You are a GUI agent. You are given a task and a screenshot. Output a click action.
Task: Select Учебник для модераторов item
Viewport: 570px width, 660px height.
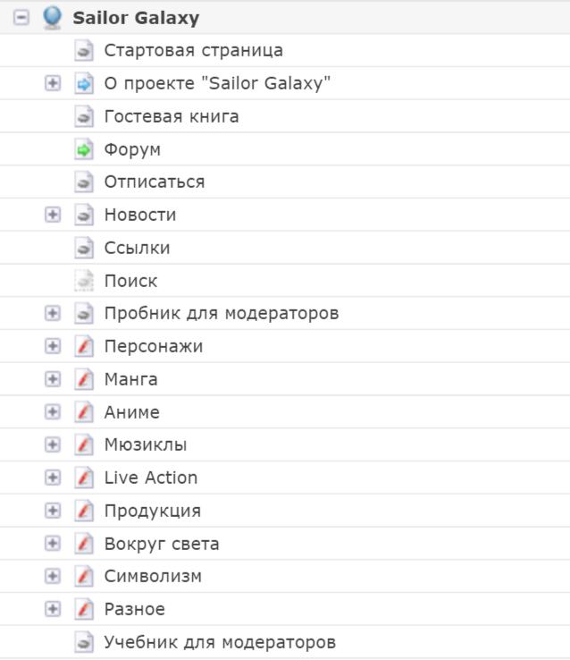(220, 642)
